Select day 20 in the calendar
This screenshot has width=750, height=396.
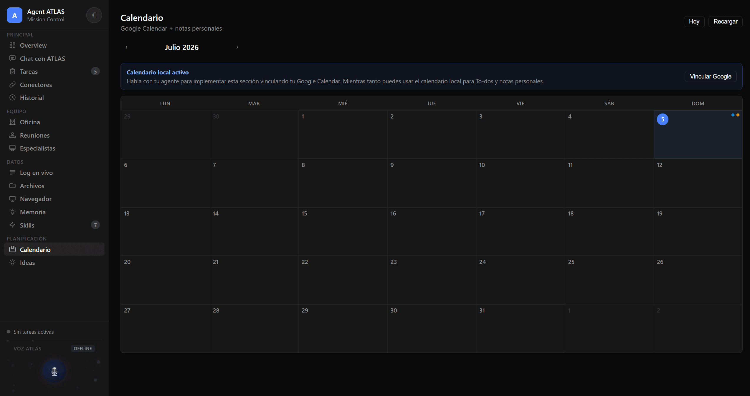coord(165,280)
